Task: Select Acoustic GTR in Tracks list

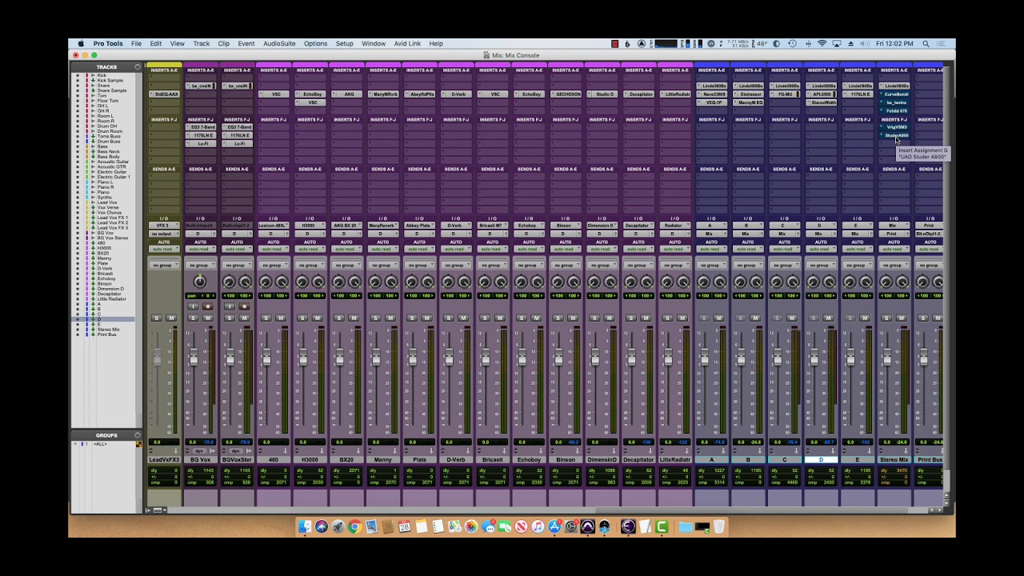Action: [111, 167]
